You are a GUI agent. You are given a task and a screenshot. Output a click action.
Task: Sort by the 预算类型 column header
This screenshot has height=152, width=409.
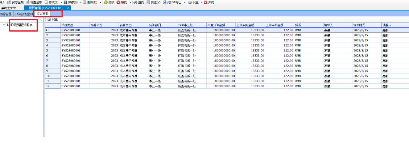point(133,25)
